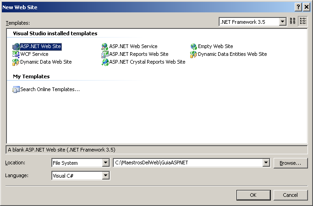
Task: Expand the location path history dropdown arrow
Action: click(266, 163)
